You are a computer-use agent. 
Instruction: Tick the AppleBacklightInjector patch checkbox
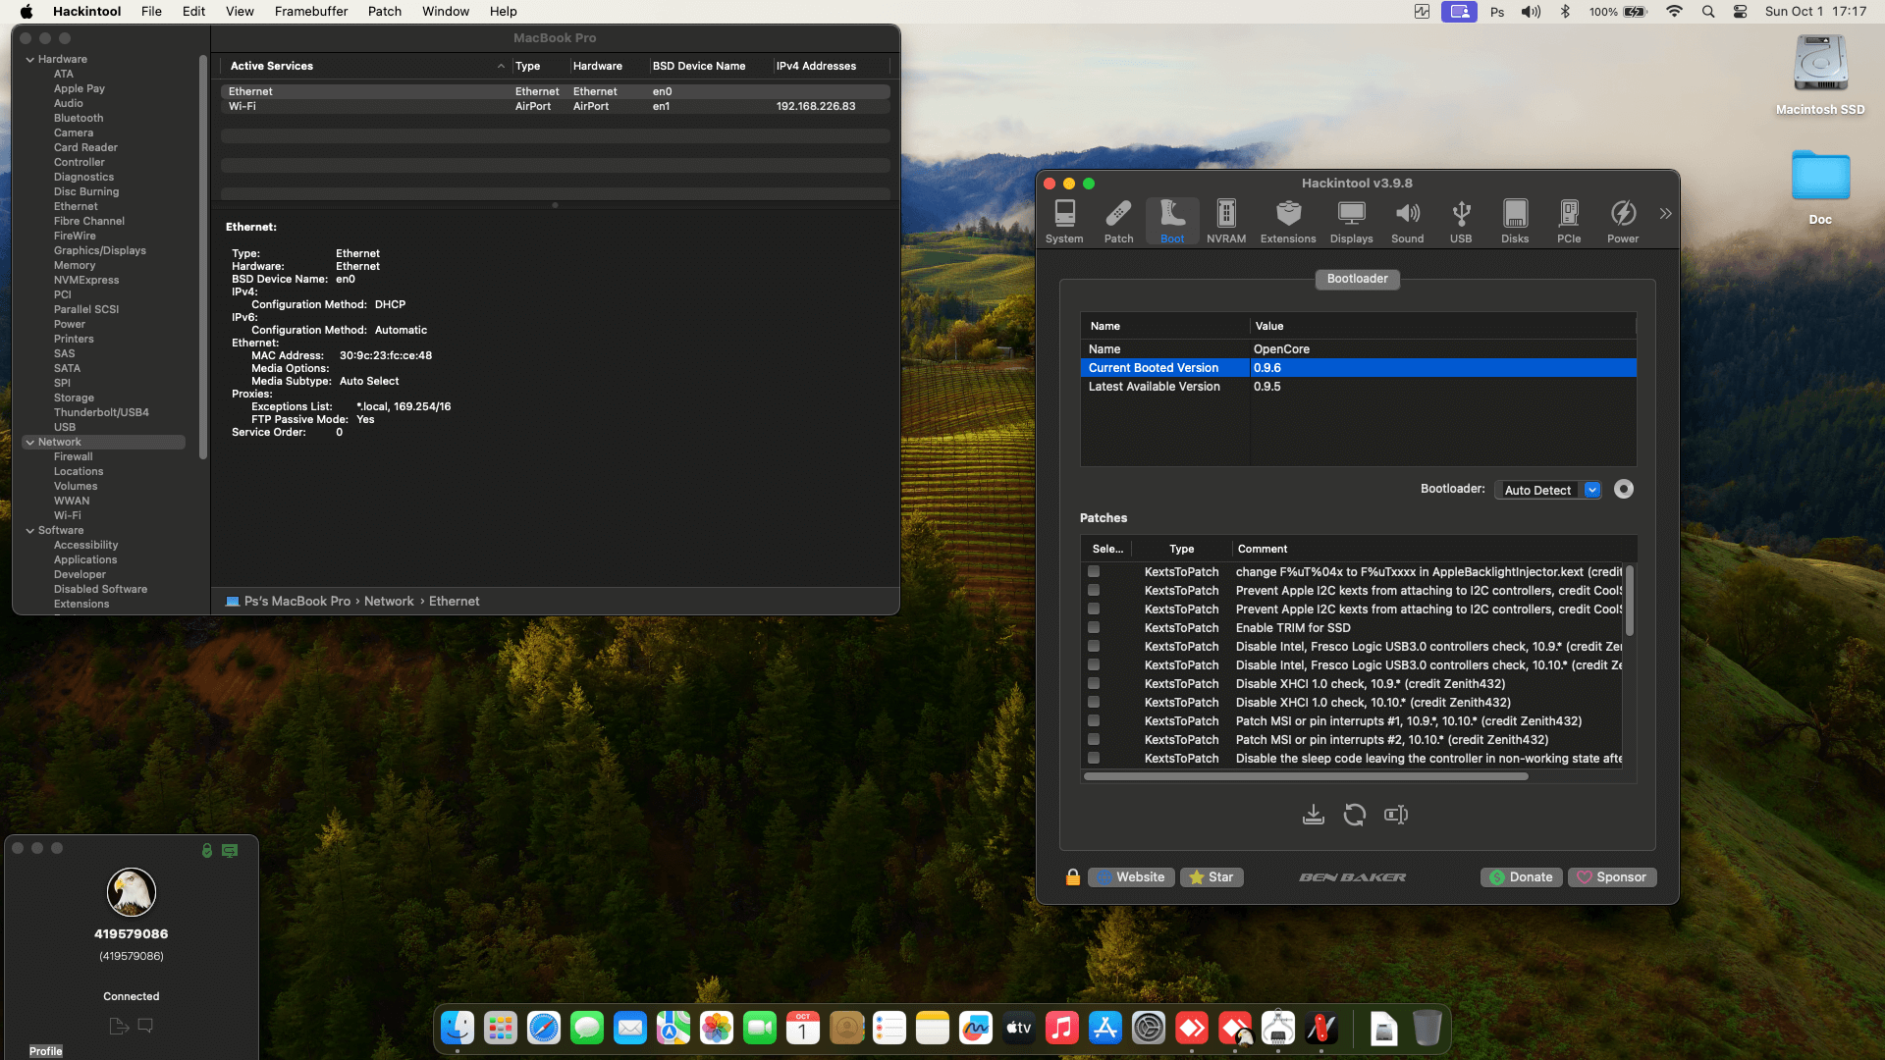click(x=1094, y=571)
